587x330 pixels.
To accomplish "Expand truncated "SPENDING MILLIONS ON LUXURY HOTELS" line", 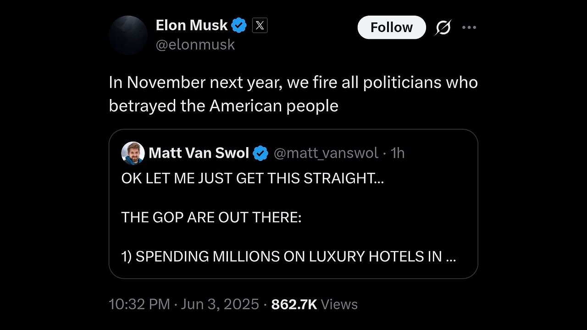I will (x=288, y=257).
